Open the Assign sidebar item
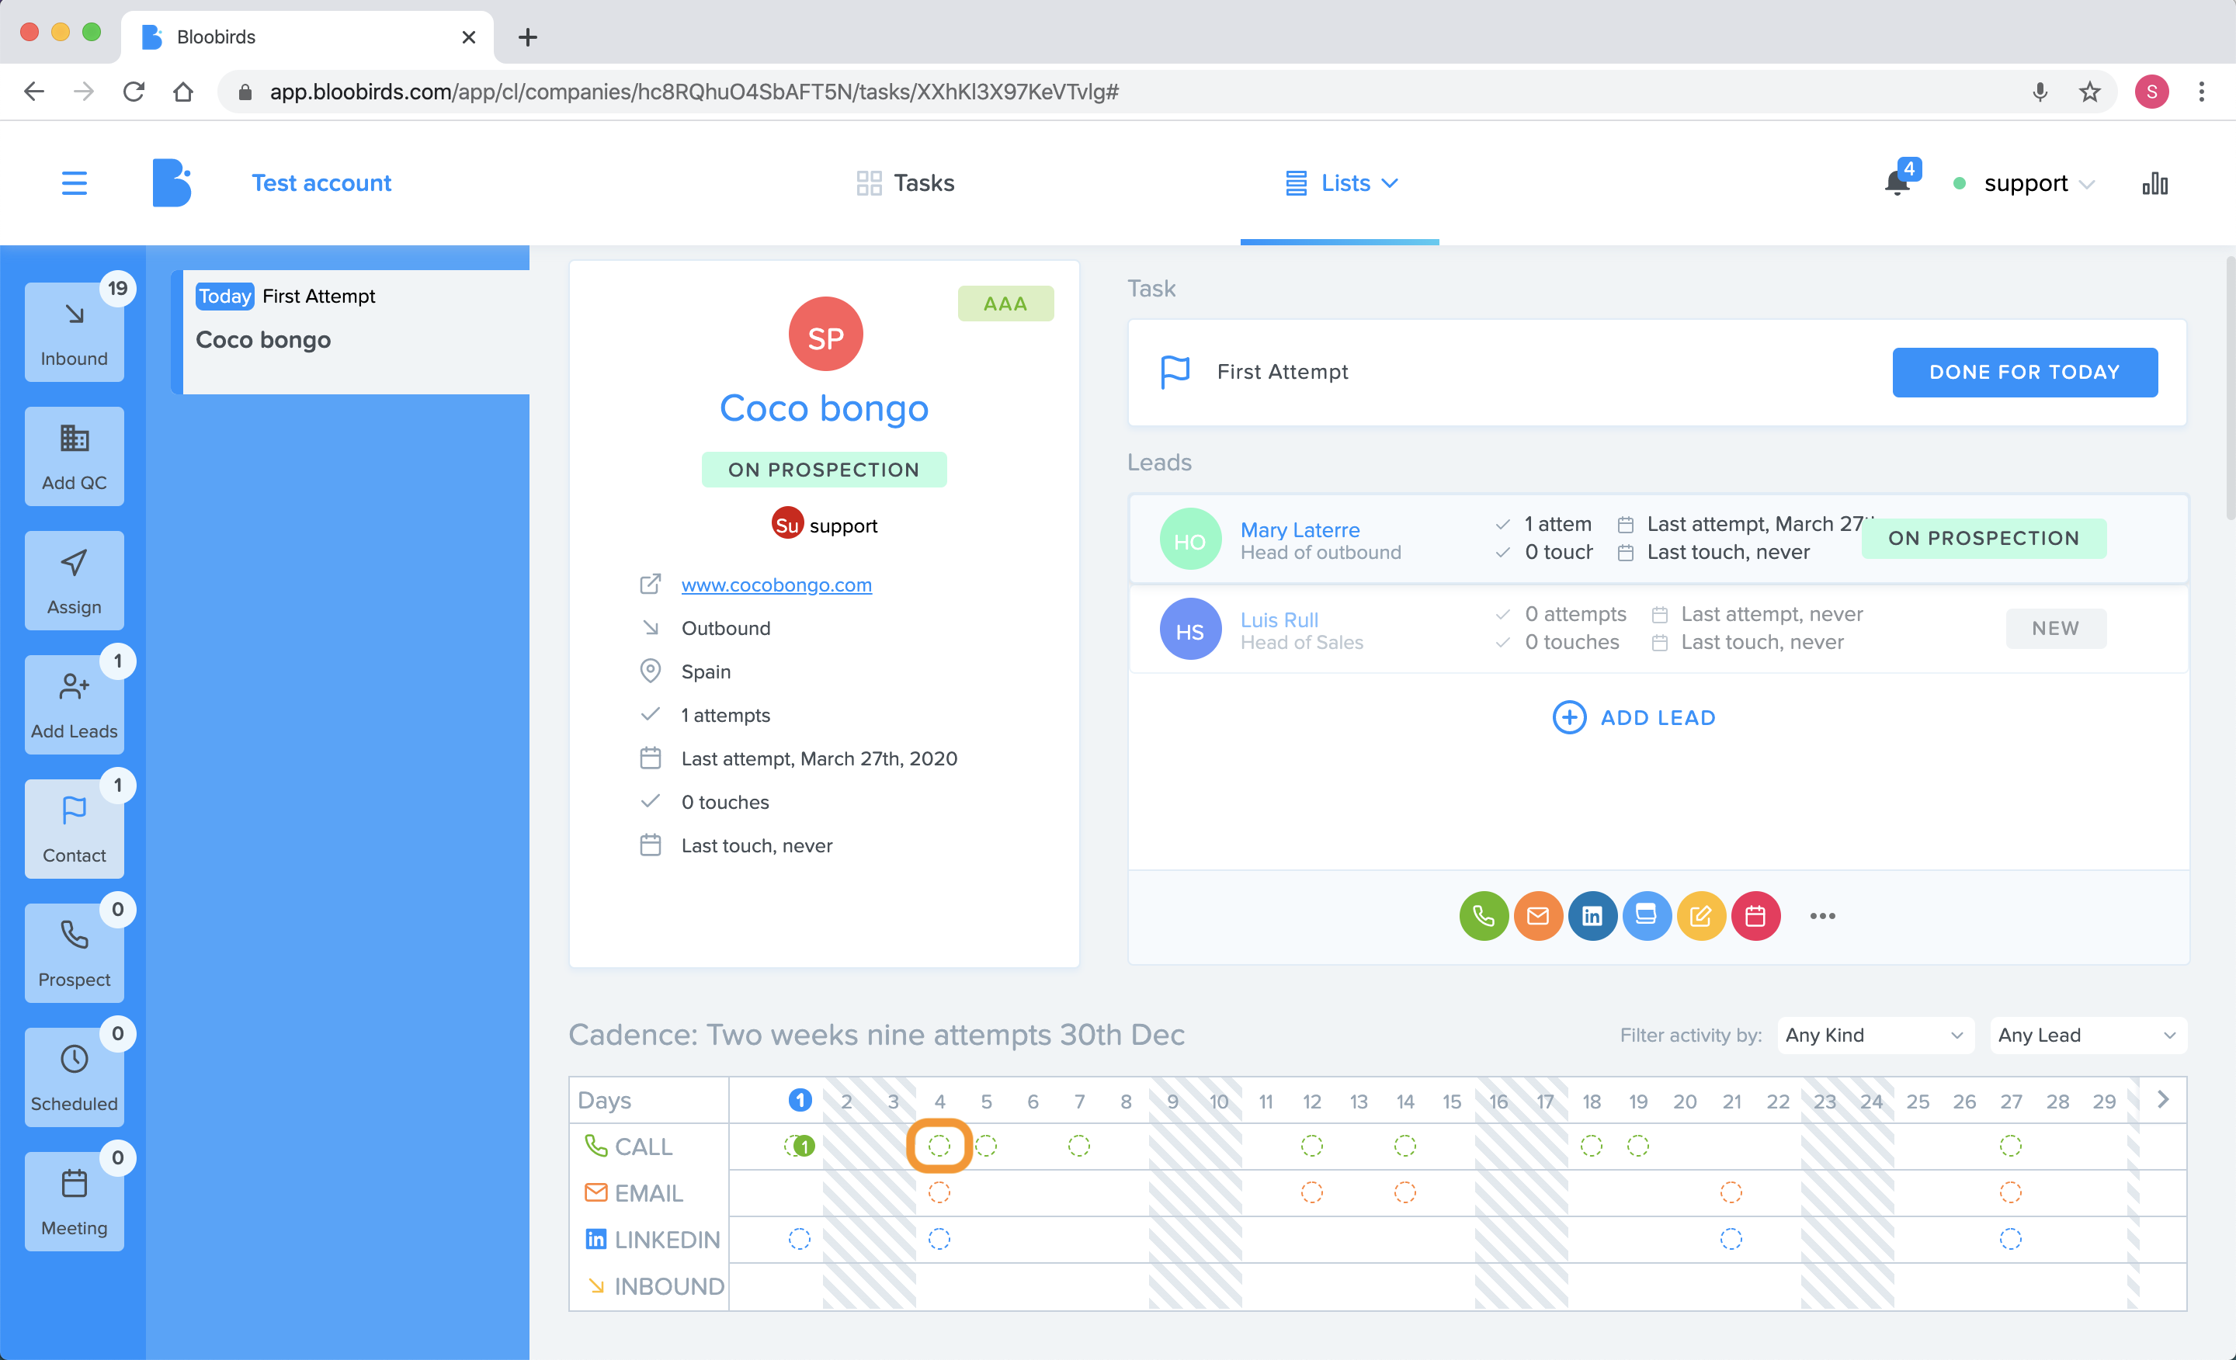This screenshot has height=1360, width=2236. point(75,581)
